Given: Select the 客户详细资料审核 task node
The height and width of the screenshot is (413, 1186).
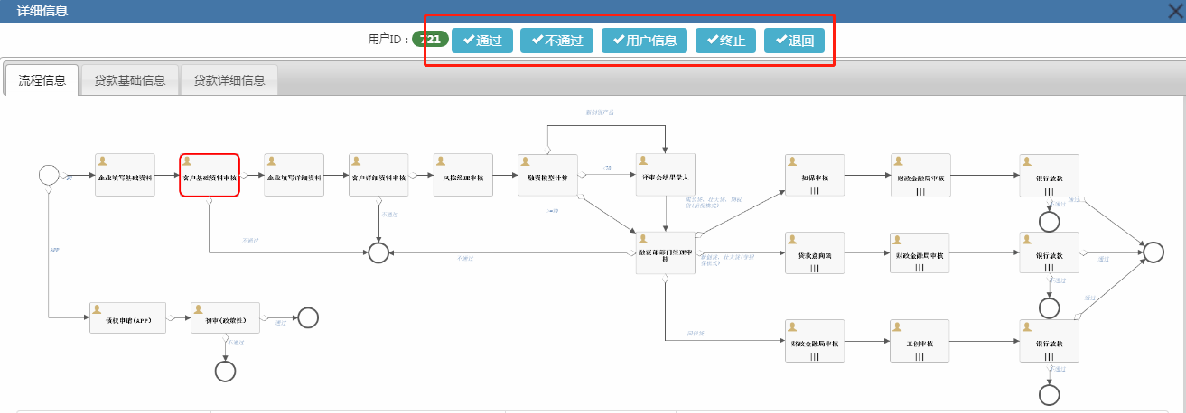Looking at the screenshot, I should click(x=378, y=175).
